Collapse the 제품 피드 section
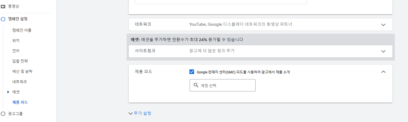Image resolution: width=408 pixels, height=122 pixels. (383, 72)
